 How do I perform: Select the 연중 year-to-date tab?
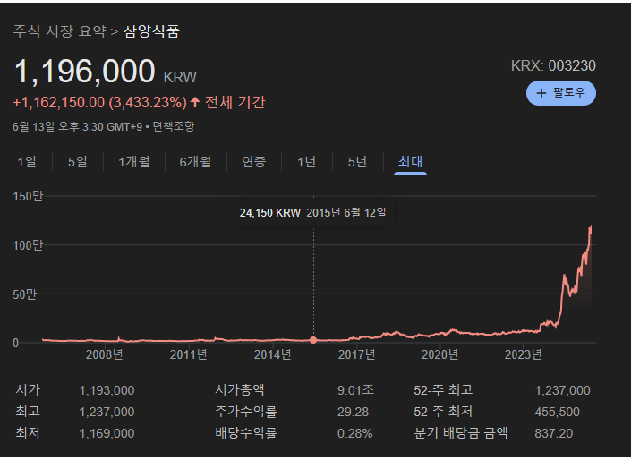tap(254, 162)
